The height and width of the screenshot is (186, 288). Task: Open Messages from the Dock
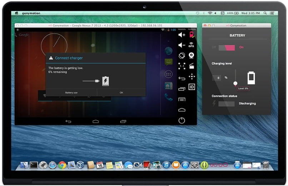point(128,165)
